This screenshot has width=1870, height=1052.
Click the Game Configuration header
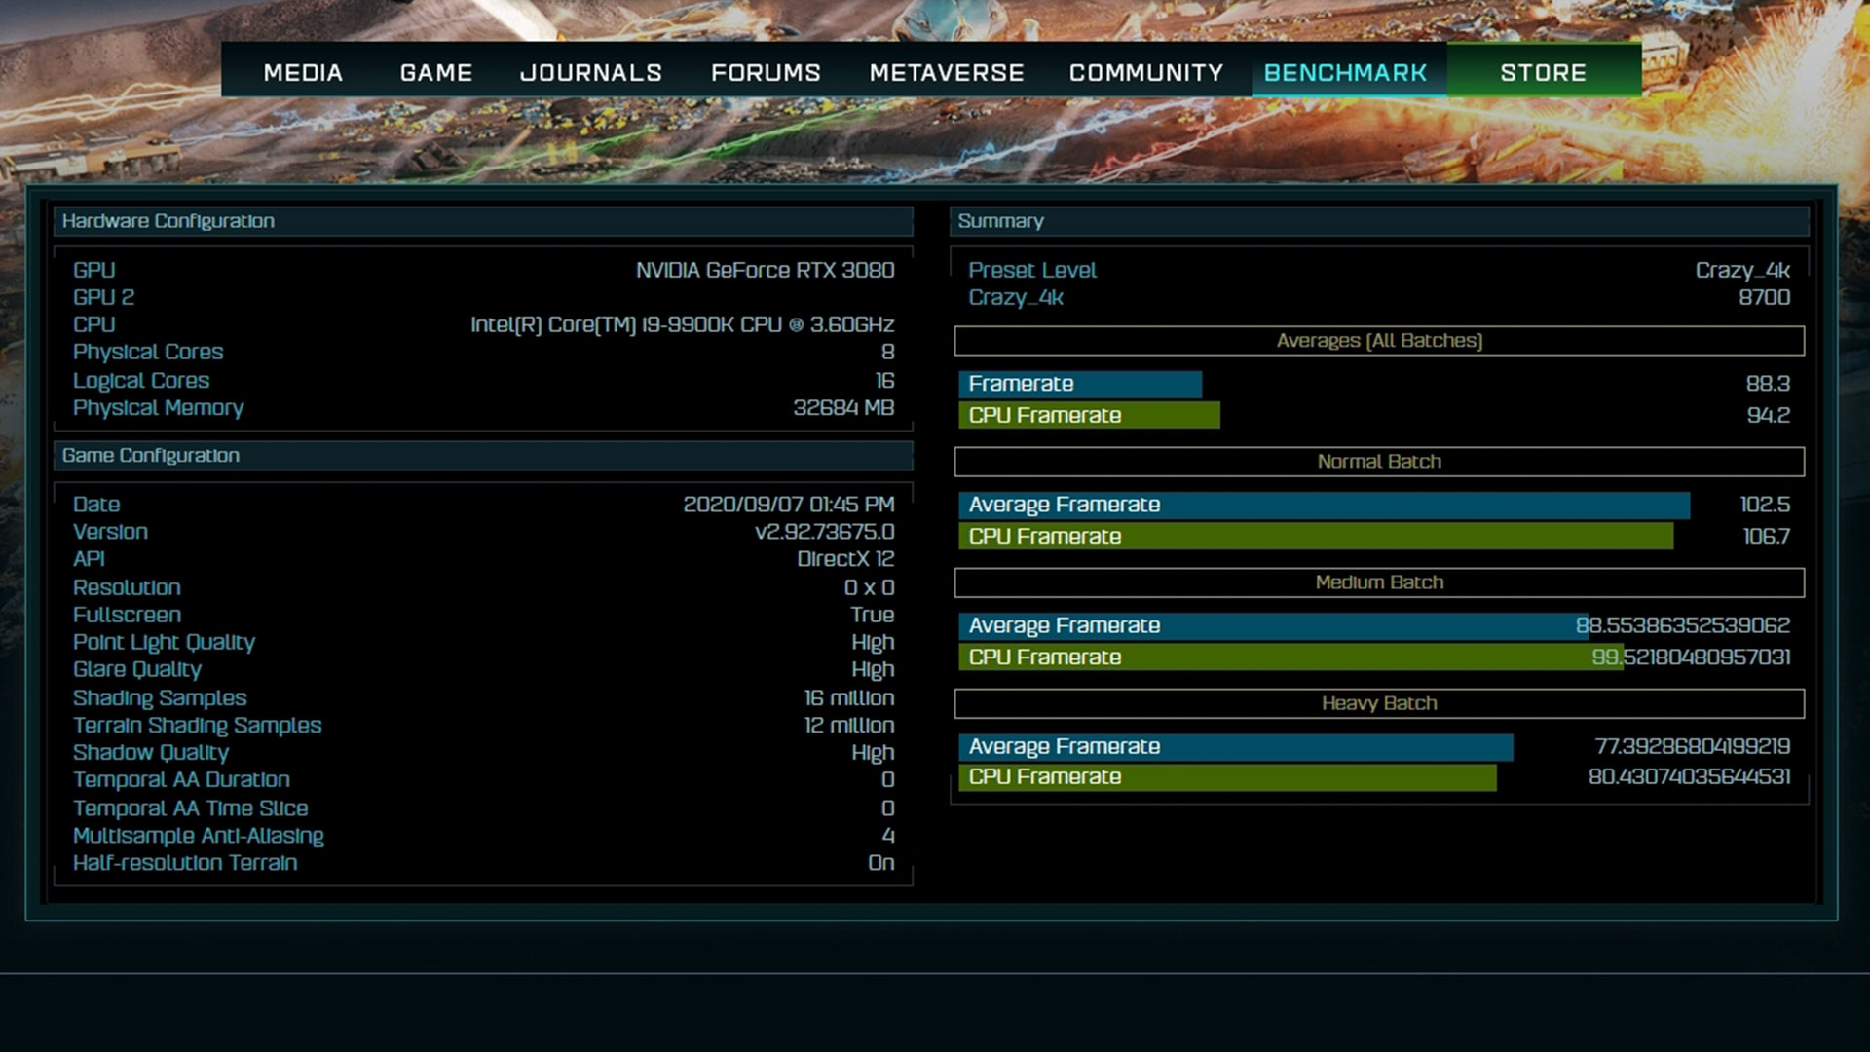click(x=483, y=456)
